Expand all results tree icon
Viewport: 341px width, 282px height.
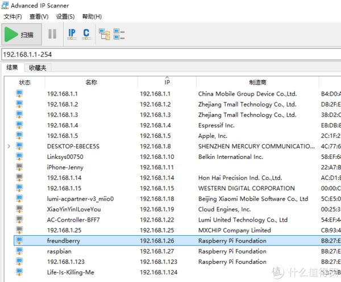point(105,34)
